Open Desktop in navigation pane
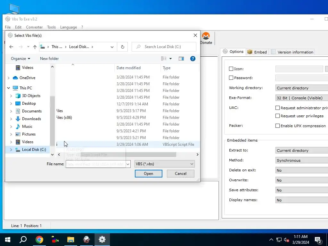Image resolution: width=328 pixels, height=246 pixels. coord(29,103)
